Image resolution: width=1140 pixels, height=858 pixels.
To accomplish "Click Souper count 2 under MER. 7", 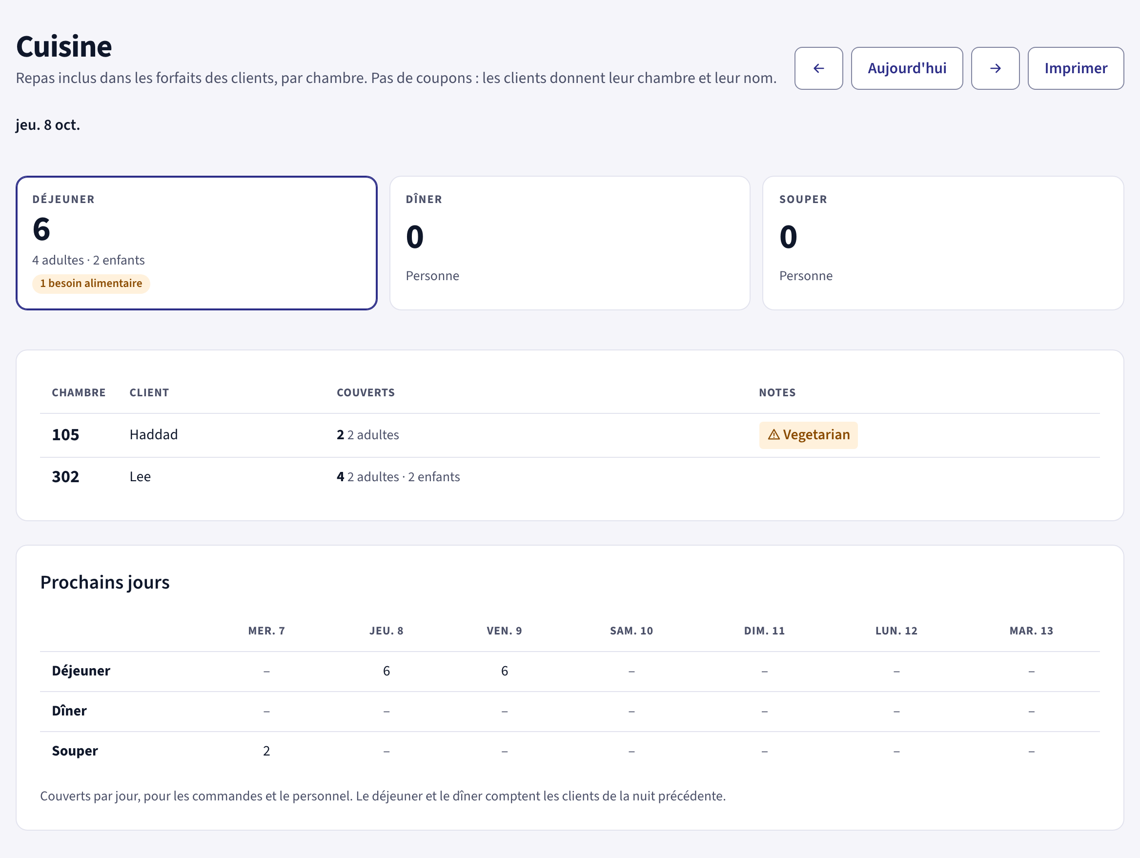I will coord(266,751).
